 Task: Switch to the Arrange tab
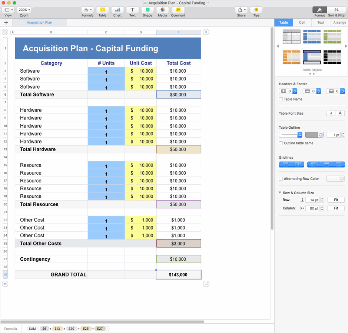pyautogui.click(x=339, y=22)
